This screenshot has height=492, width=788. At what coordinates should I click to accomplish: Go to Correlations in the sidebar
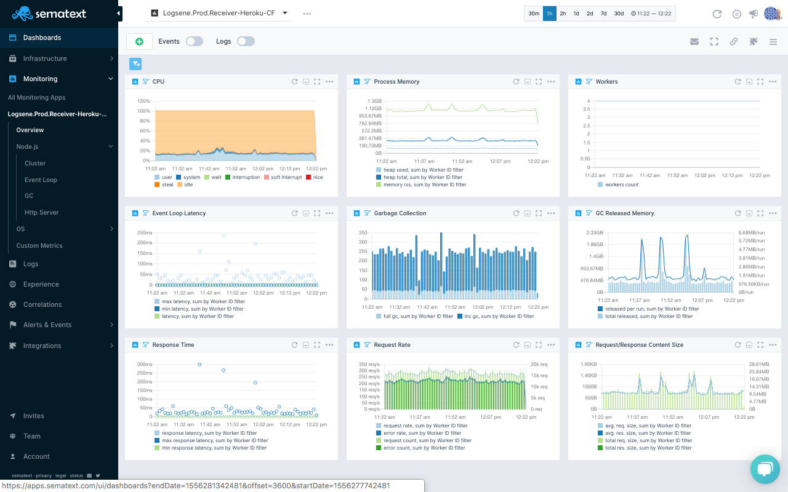click(42, 304)
